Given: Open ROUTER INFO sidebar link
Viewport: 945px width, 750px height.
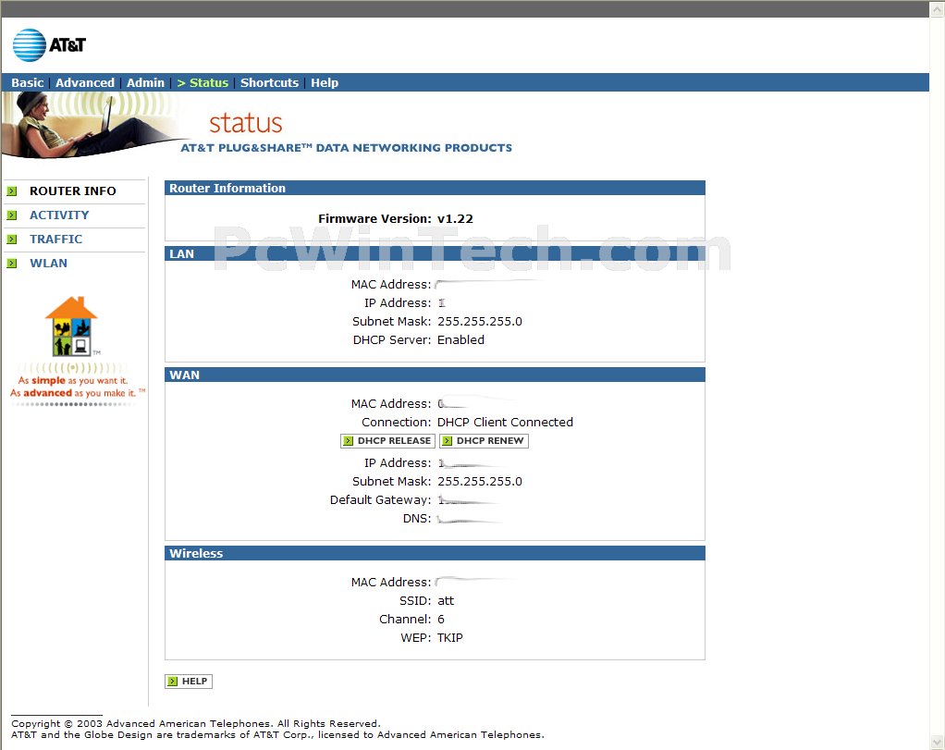Looking at the screenshot, I should 73,191.
